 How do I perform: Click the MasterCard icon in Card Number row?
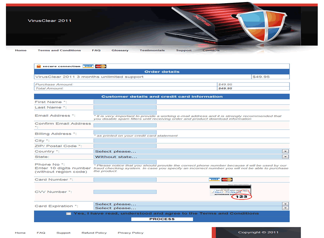click(227, 179)
